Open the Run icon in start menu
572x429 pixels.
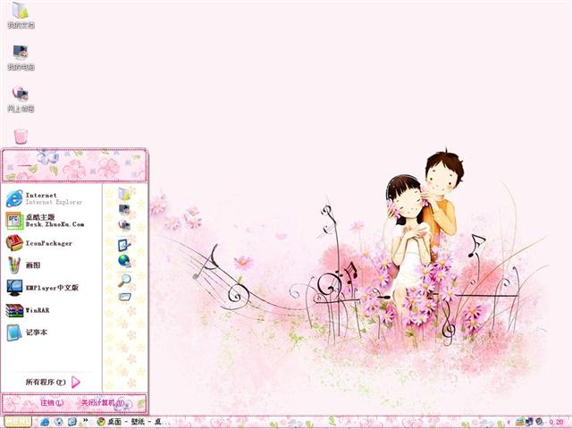[x=124, y=297]
